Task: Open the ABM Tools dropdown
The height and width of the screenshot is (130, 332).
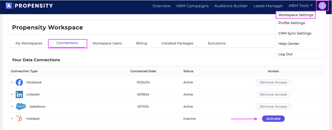Action: (x=300, y=6)
